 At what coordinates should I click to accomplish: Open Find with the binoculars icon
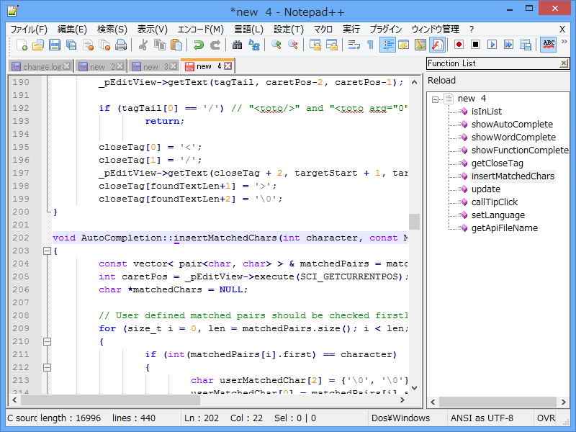(x=237, y=45)
